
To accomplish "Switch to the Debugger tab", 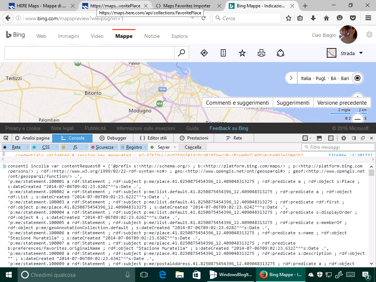I will pos(113,138).
